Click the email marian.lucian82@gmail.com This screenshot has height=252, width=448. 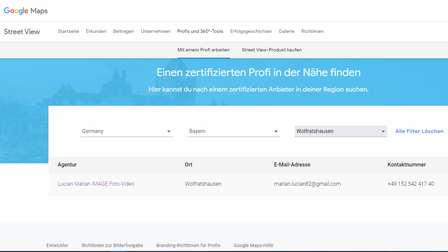307,184
